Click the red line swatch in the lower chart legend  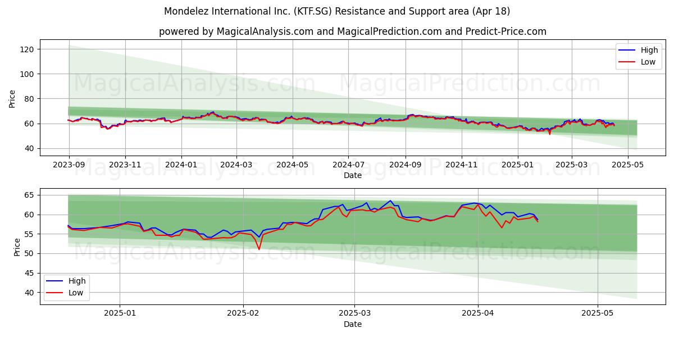(x=56, y=293)
